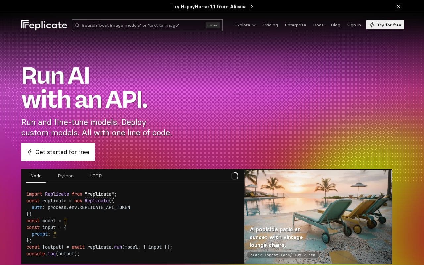This screenshot has width=424, height=265.
Task: Click the Try for free button
Action: pyautogui.click(x=385, y=25)
